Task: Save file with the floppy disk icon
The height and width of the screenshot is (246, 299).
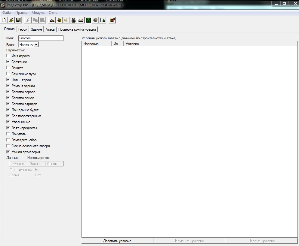Action: click(18, 20)
